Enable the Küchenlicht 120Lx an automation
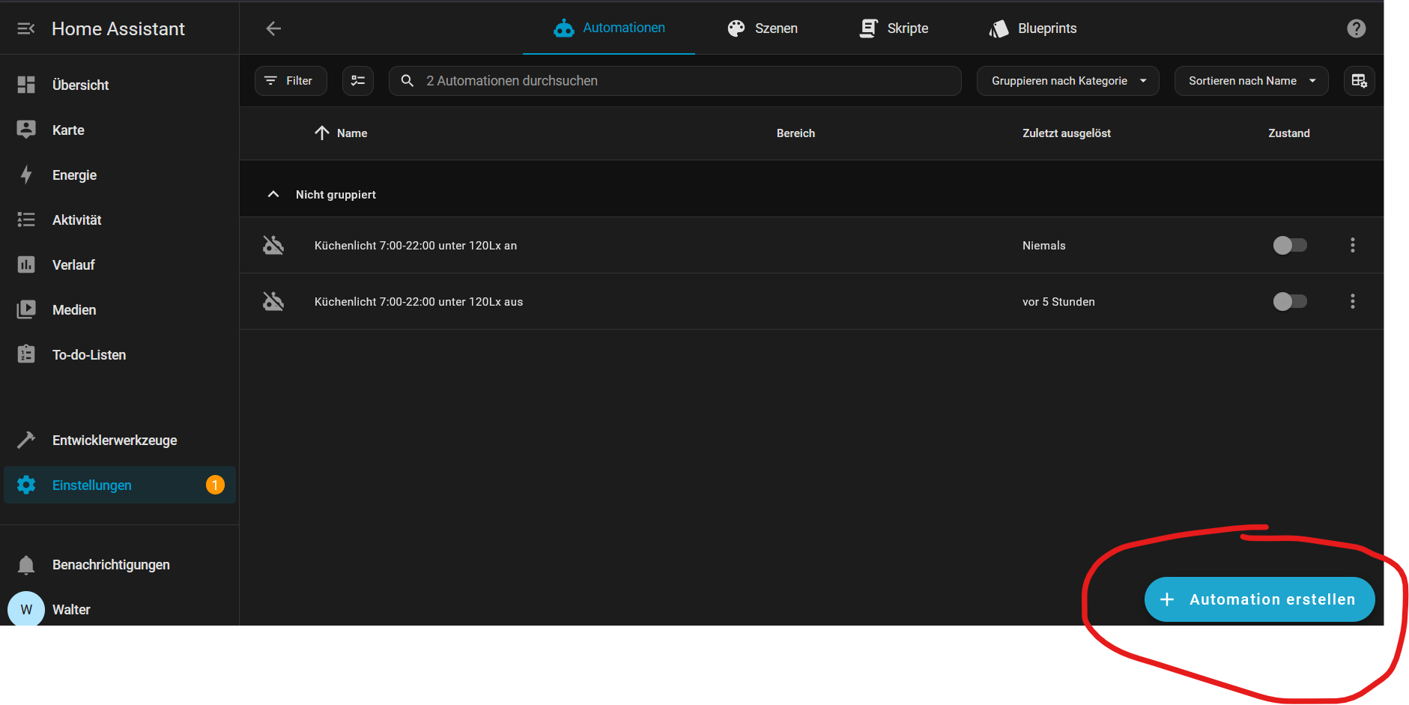 tap(1289, 245)
